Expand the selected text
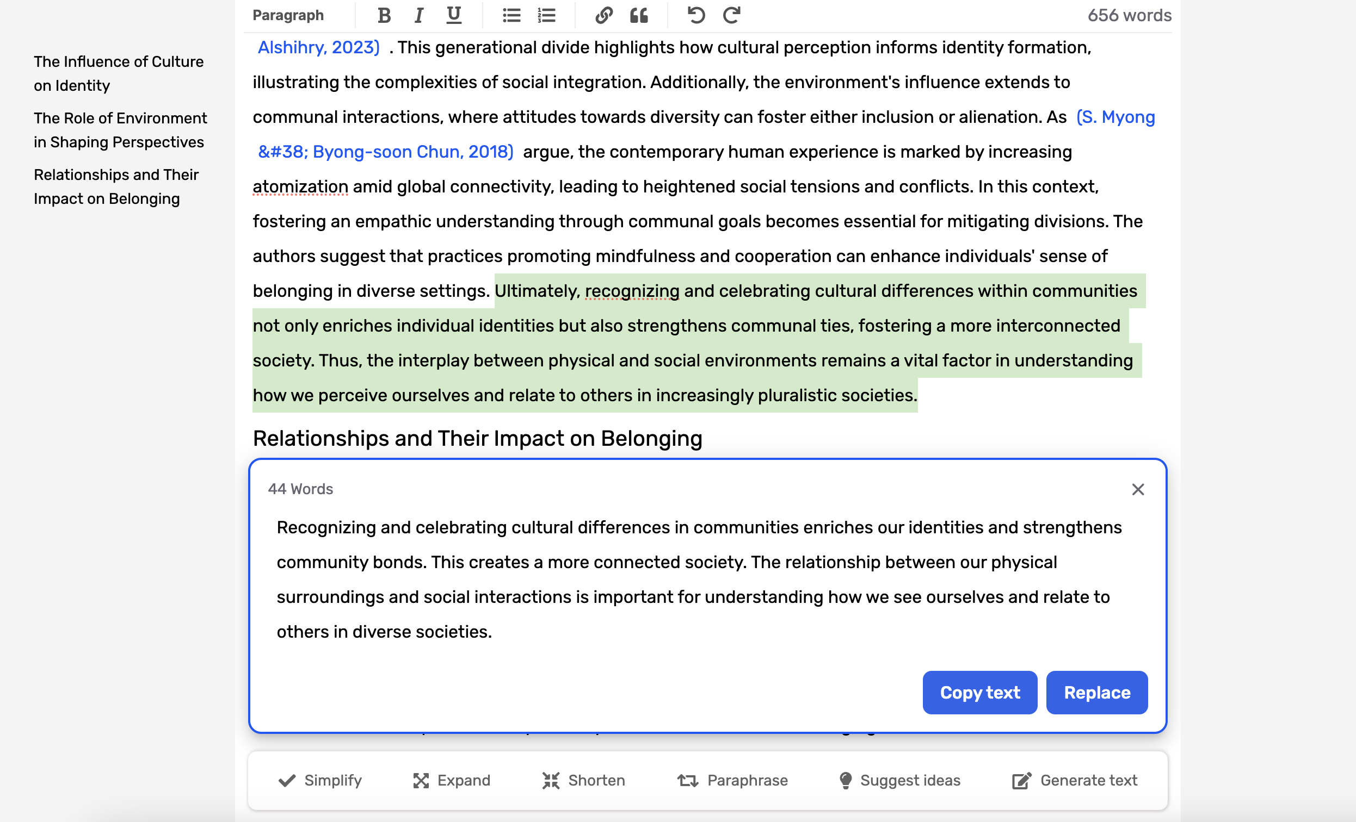Screen dimensions: 1356x822 pyautogui.click(x=451, y=780)
